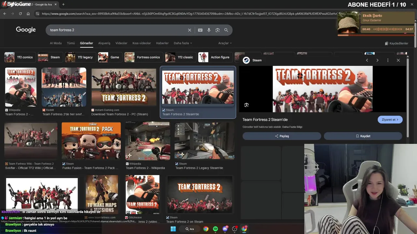Click large preview image of Team Fortress 2
Screen dimensions: 417x234
coord(323,89)
